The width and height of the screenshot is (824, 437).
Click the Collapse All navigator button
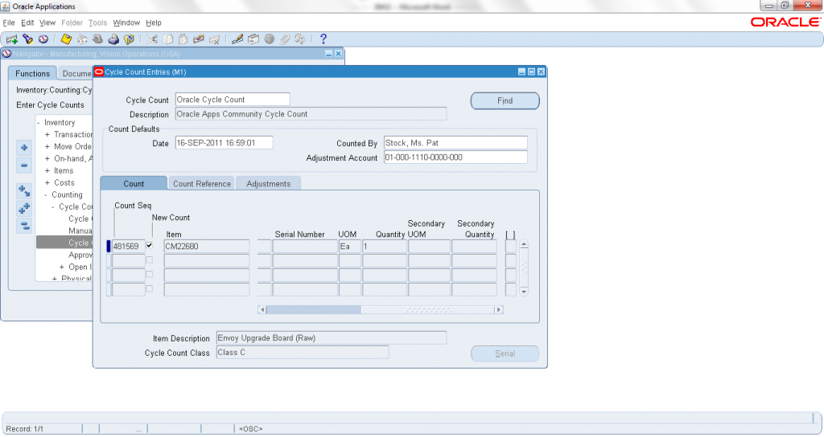pos(24,226)
